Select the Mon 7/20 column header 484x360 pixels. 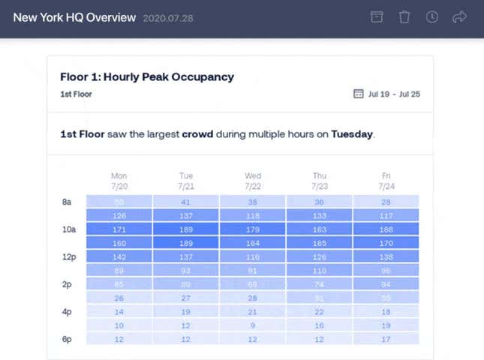coord(119,181)
